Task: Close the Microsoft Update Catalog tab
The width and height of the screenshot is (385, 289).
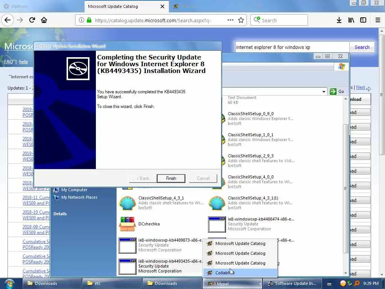Action: [x=162, y=6]
